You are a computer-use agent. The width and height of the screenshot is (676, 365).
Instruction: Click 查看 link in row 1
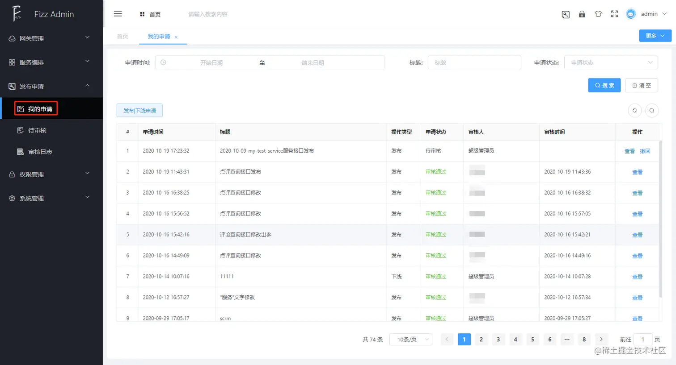click(x=630, y=151)
